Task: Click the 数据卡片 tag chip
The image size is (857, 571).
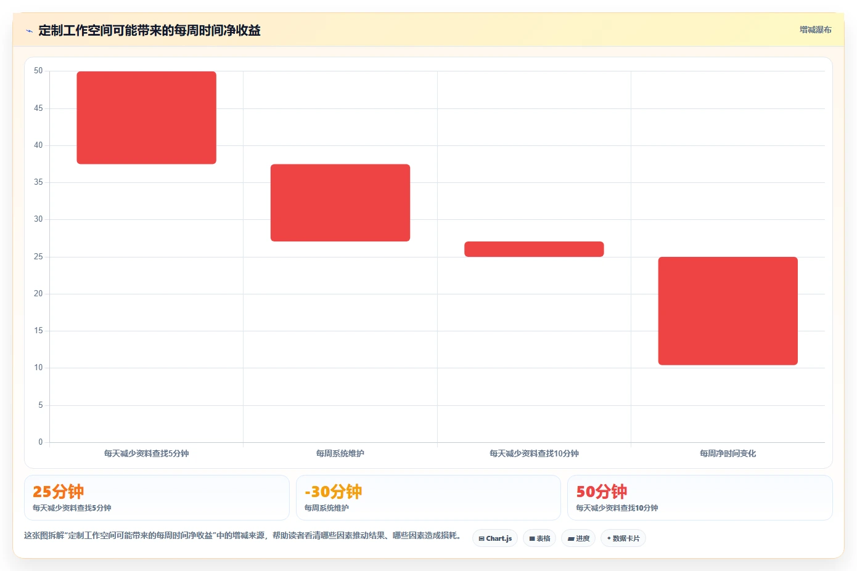Action: tap(623, 538)
